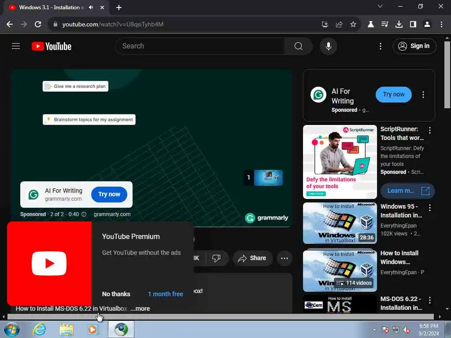This screenshot has height=338, width=451.
Task: Share this page icon in address bar
Action: 339,25
